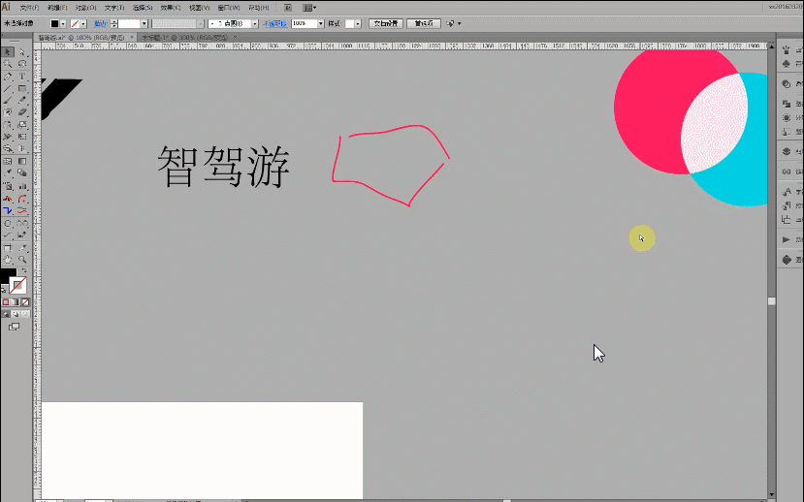Select the Blend tool
The image size is (804, 502).
(22, 173)
